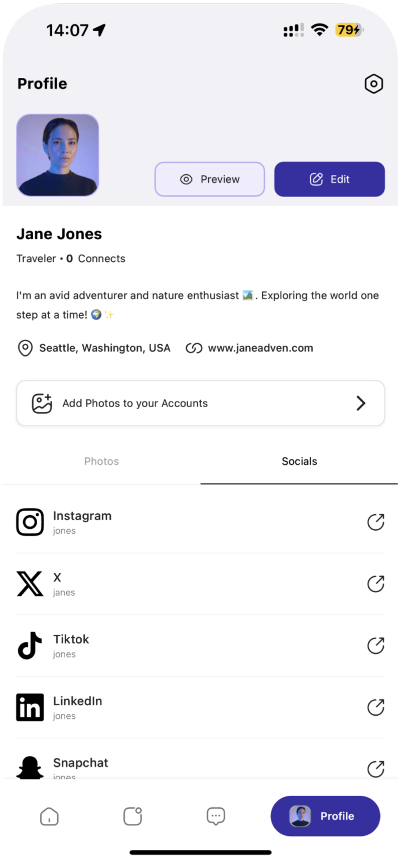Preview the profile with eye button
Viewport: 398px width, 860px height.
209,179
